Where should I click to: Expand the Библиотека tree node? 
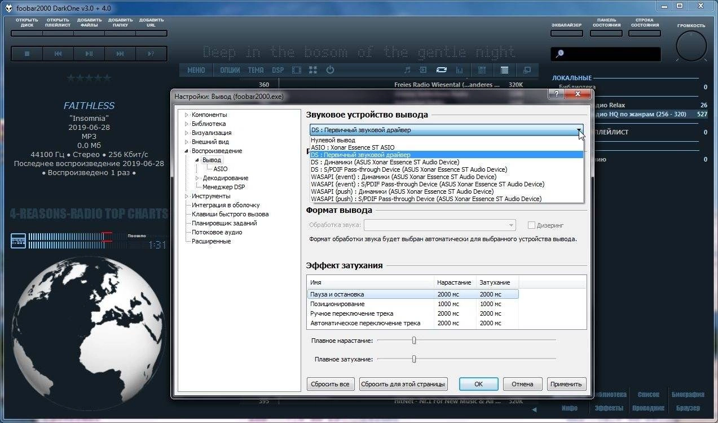(187, 124)
